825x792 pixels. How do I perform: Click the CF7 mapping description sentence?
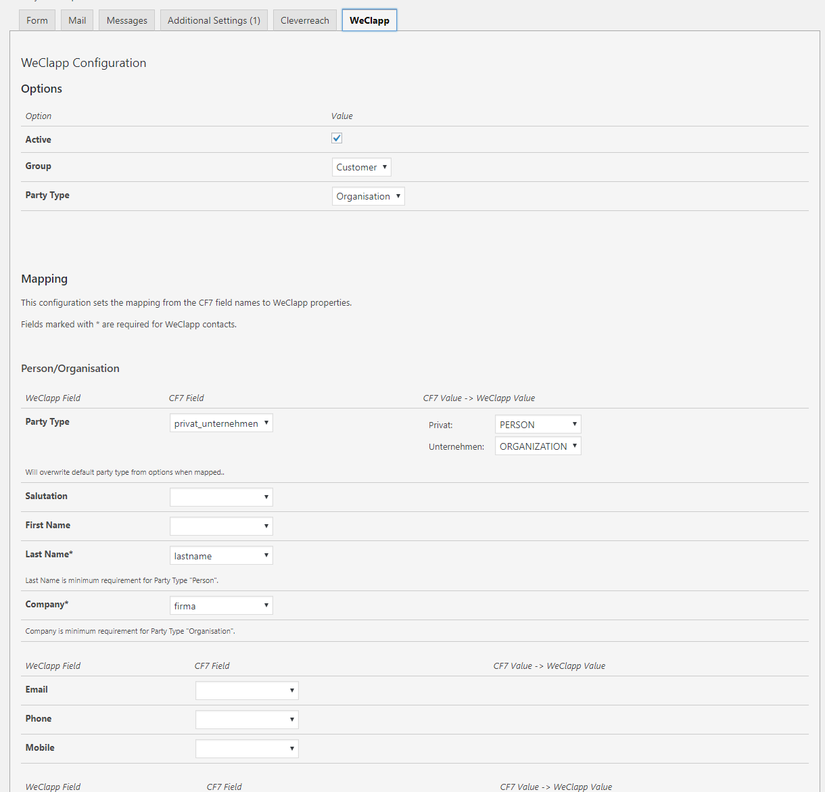coord(187,302)
